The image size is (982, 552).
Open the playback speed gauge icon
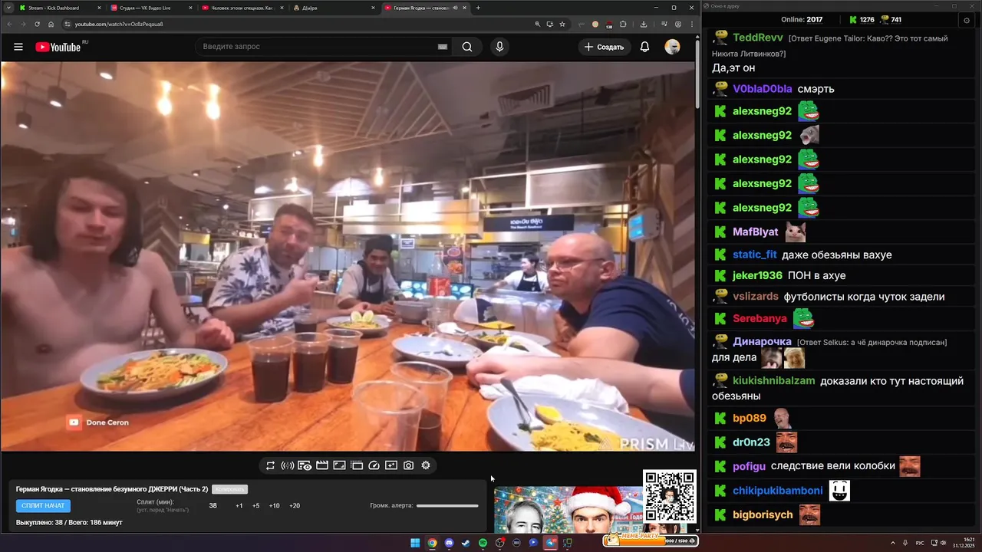(374, 465)
